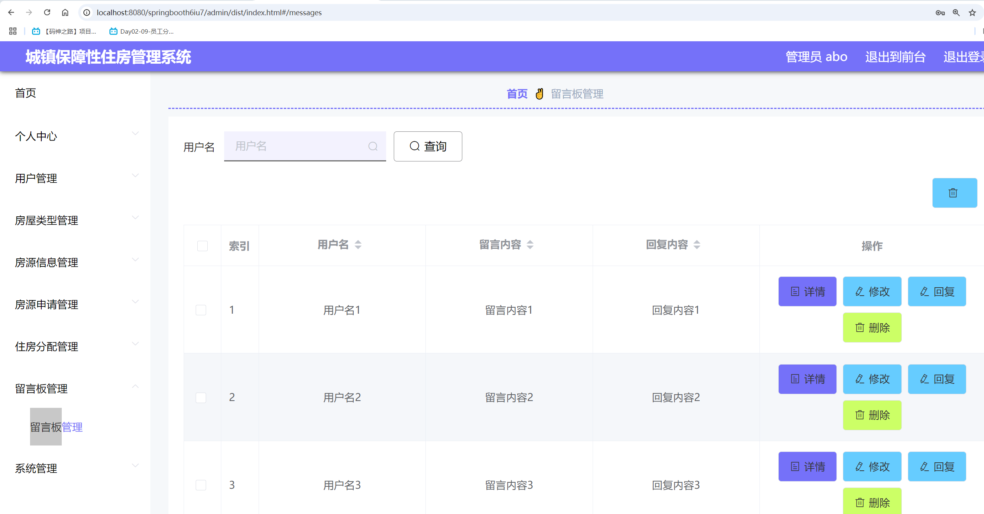This screenshot has width=984, height=514.
Task: Select 首页 from the sidebar menu
Action: [x=25, y=93]
